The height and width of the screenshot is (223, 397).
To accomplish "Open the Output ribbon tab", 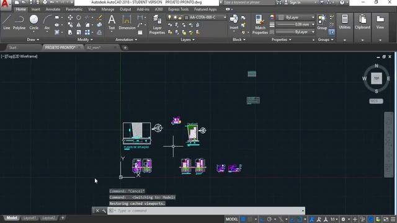I will pos(125,9).
